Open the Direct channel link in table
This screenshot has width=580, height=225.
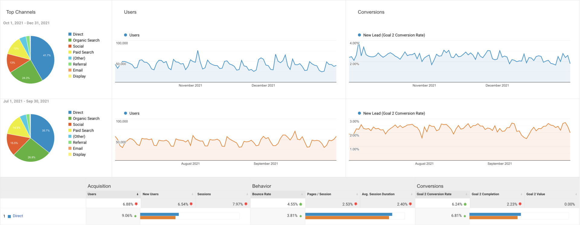coord(18,216)
